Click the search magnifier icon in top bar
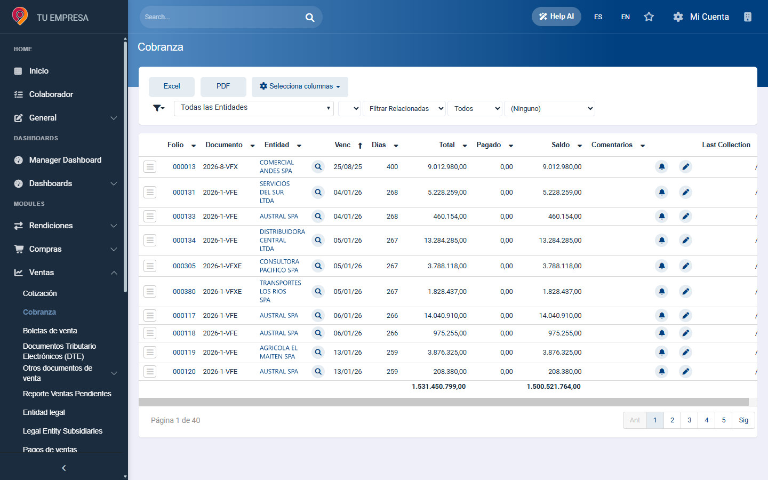The height and width of the screenshot is (480, 768). tap(310, 18)
